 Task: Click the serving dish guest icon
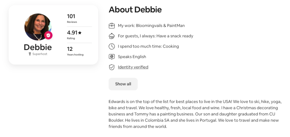(112, 36)
